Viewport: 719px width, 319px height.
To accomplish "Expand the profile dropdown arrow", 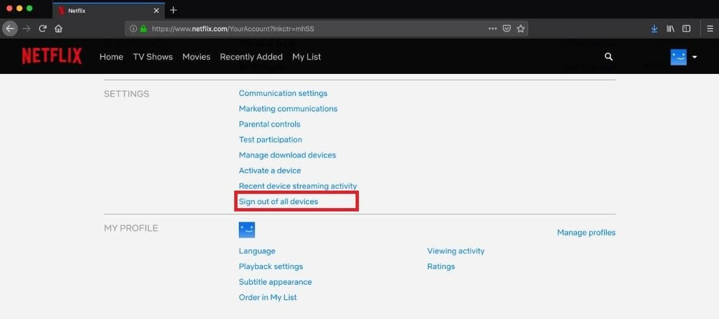I will [694, 57].
